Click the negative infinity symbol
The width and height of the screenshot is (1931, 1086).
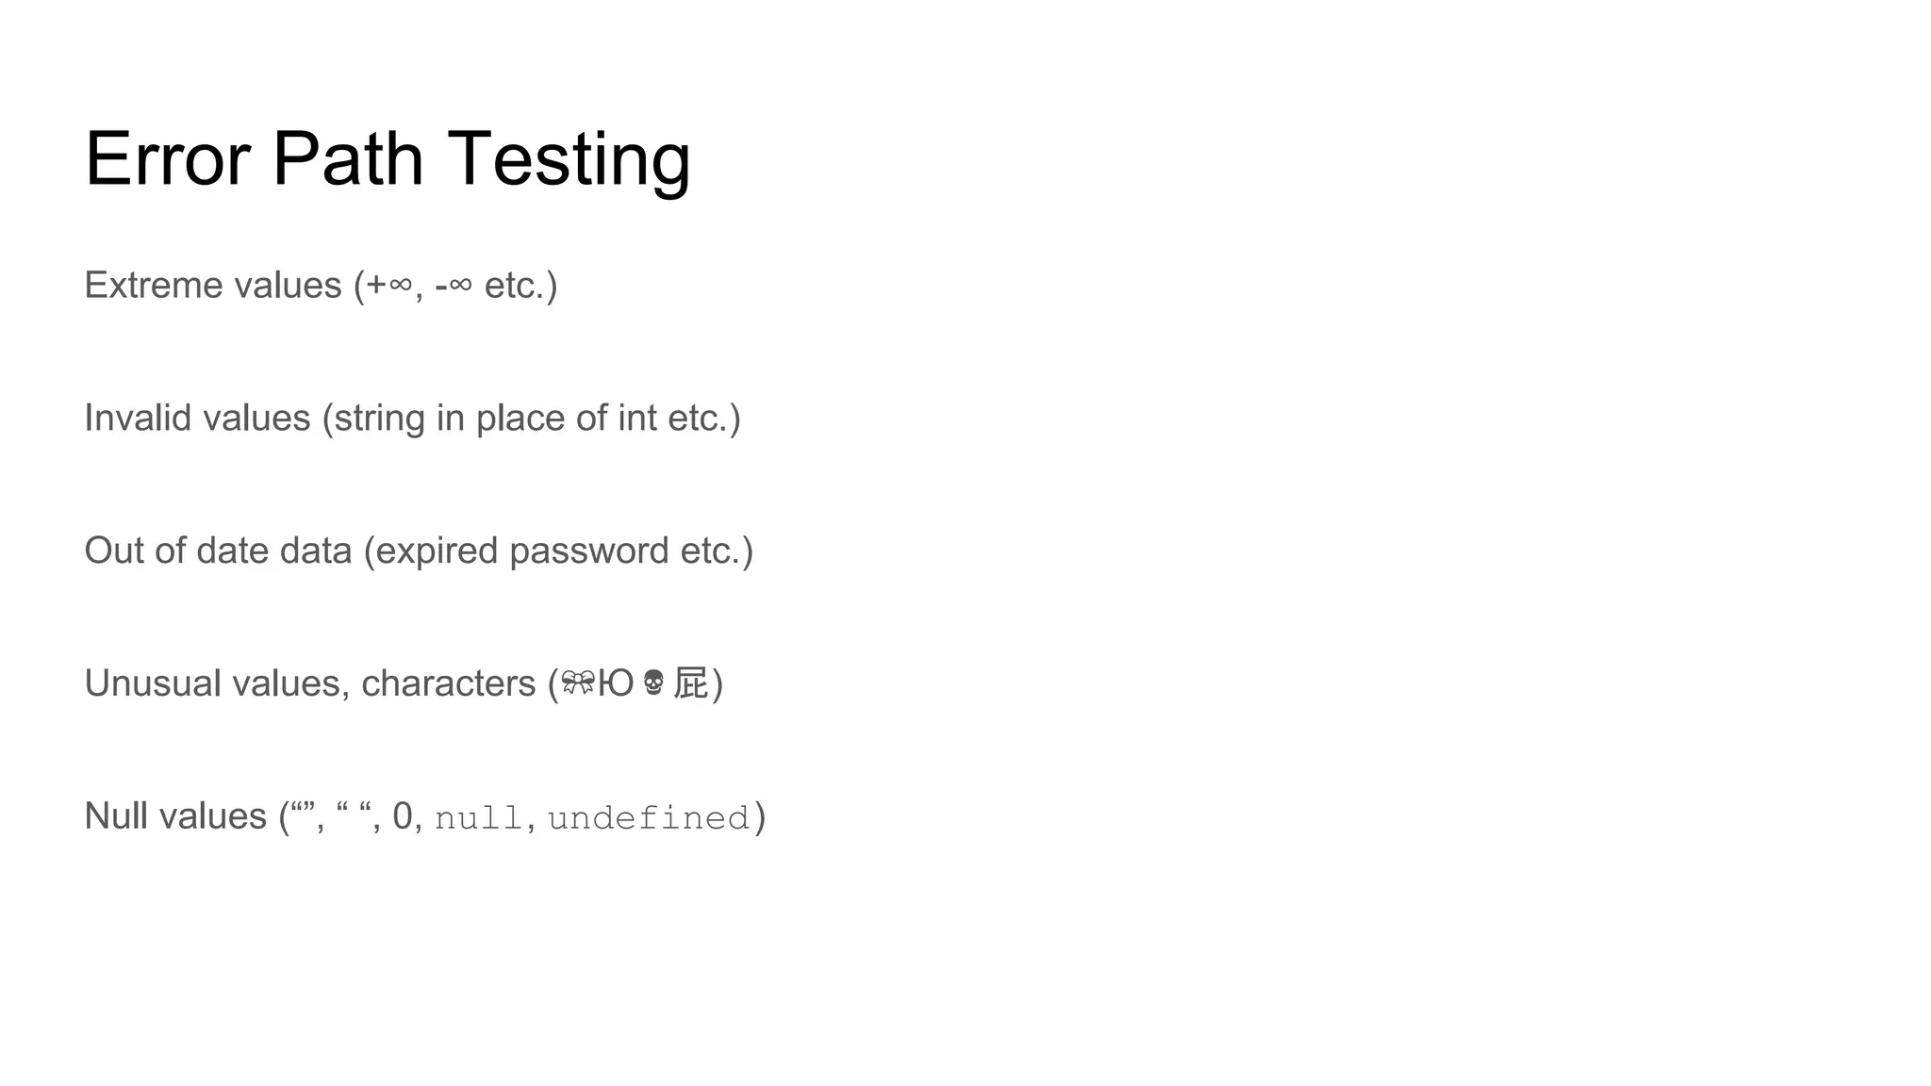point(459,285)
